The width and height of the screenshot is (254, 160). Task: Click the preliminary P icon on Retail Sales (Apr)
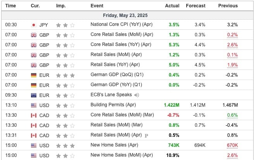pyautogui.click(x=146, y=135)
